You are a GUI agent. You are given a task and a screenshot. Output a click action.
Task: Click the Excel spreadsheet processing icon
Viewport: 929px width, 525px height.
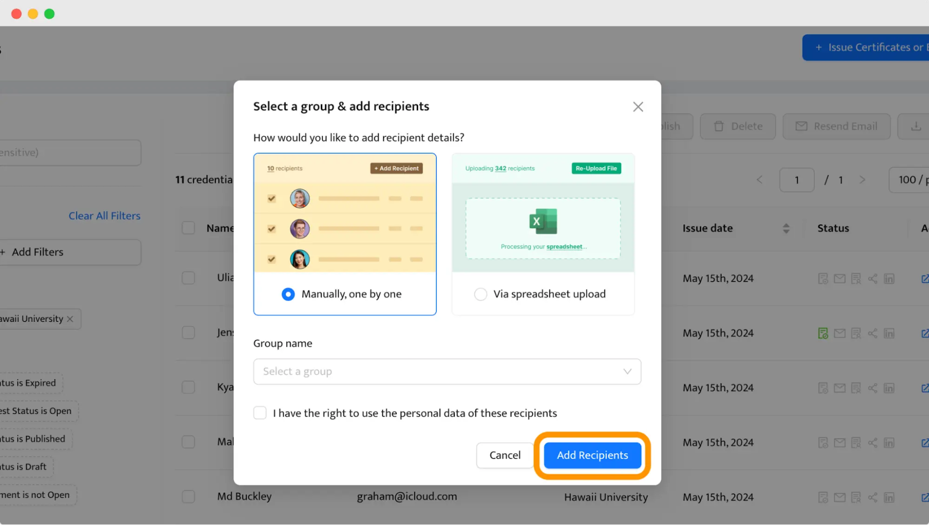coord(542,222)
